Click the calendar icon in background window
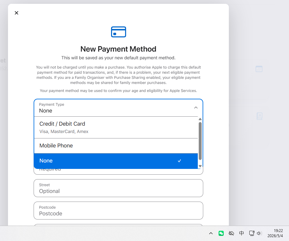The width and height of the screenshot is (289, 241). coord(259,69)
